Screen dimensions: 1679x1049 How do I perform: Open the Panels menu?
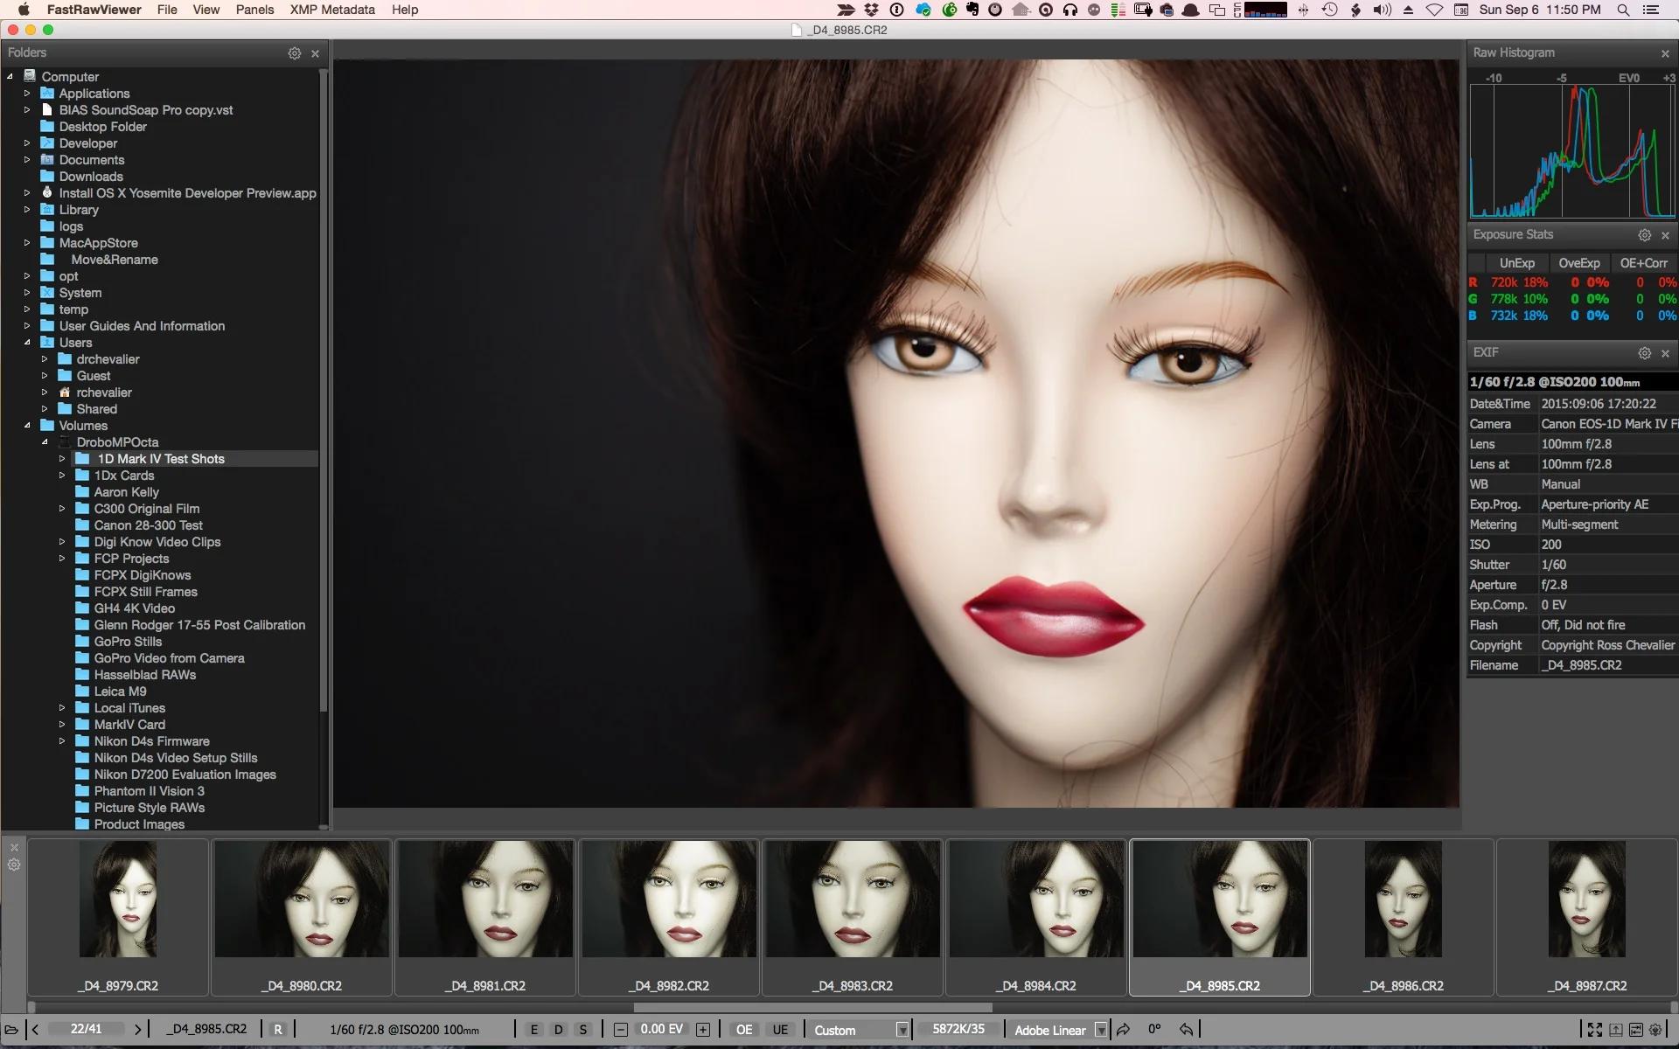(254, 10)
